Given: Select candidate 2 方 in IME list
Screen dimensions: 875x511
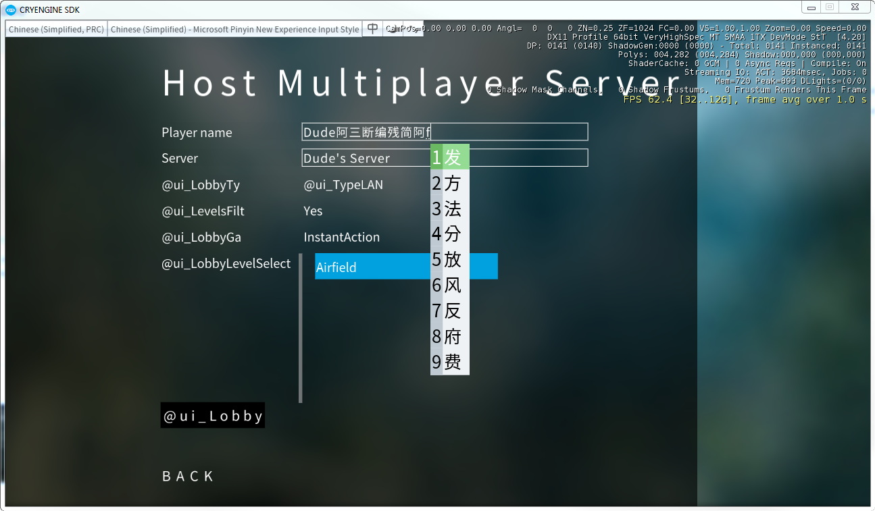Looking at the screenshot, I should pos(450,183).
